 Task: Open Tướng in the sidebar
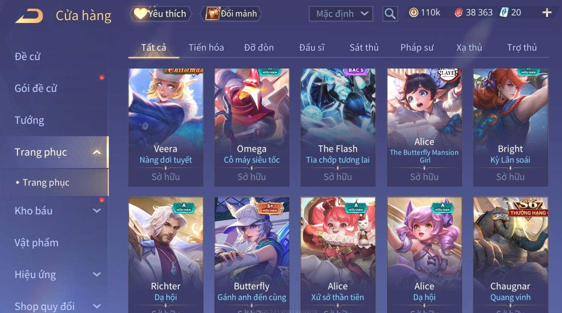click(x=29, y=120)
